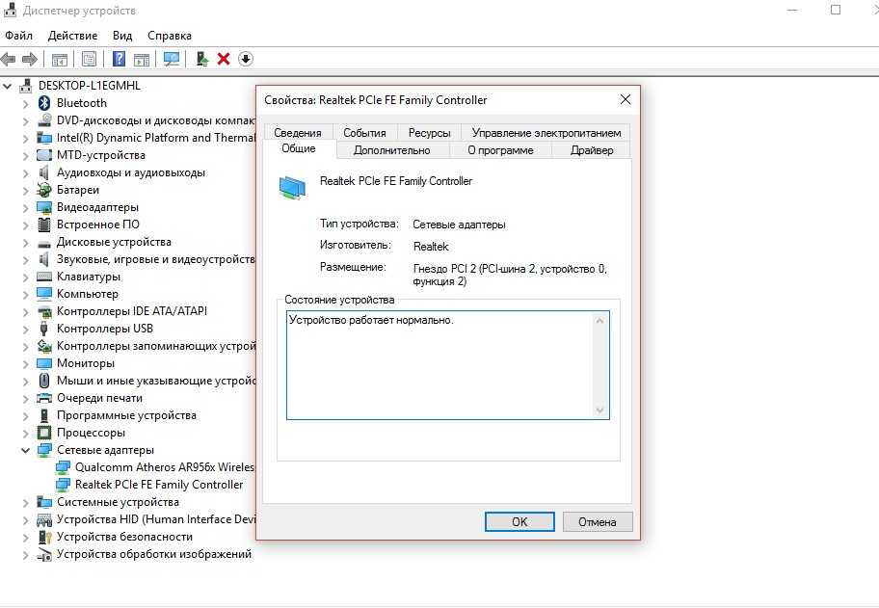Select Realtek PCIe FE Family Controller in tree
Screen dimensions: 879x608
click(x=159, y=485)
